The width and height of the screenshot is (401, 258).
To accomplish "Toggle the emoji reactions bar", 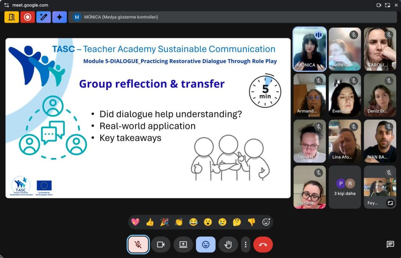I will (206, 245).
